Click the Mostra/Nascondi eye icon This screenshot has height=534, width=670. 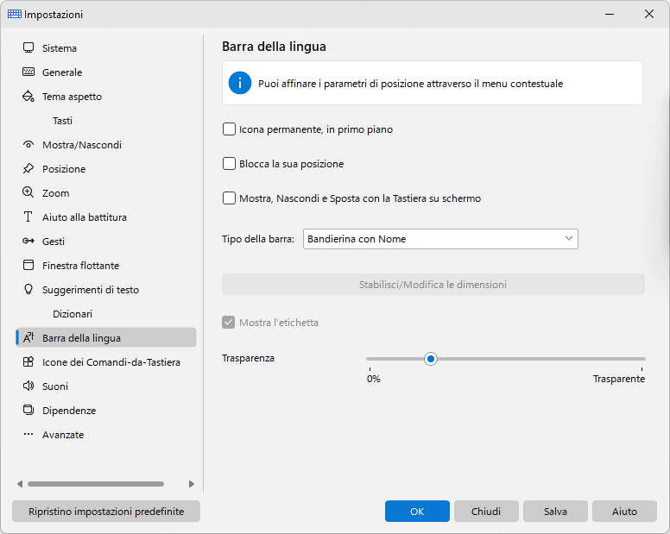[x=28, y=145]
